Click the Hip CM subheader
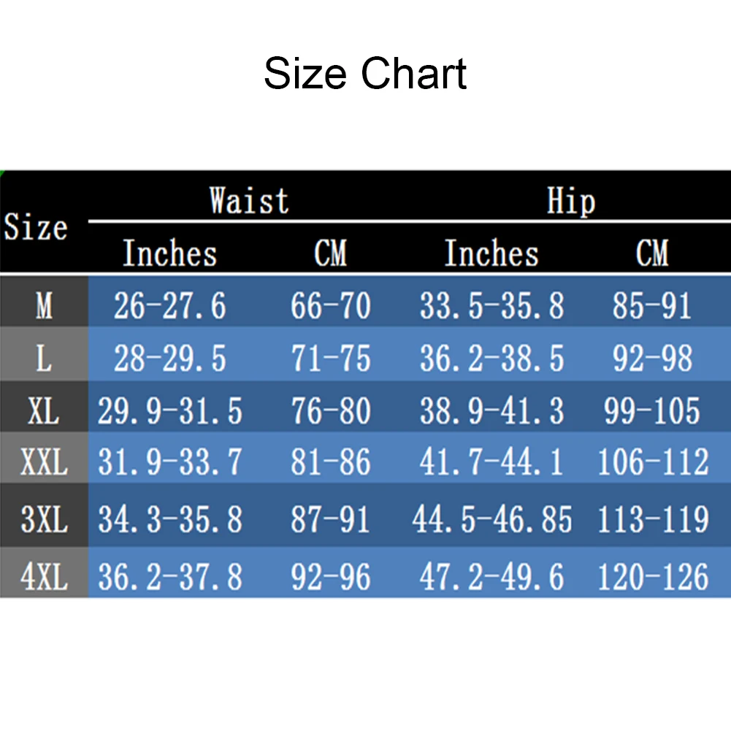The image size is (731, 731). [x=652, y=253]
